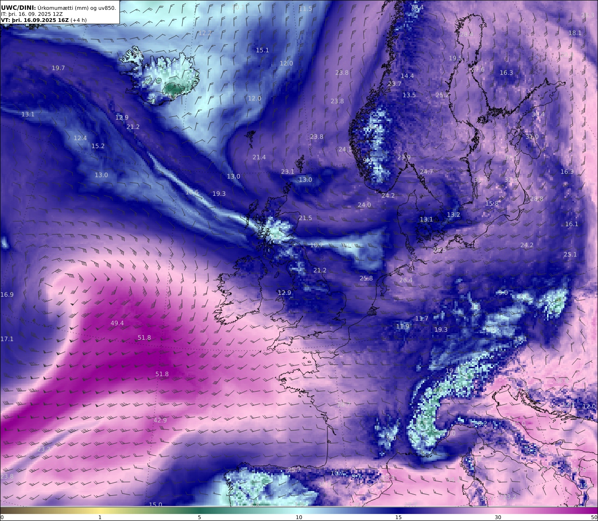Click the 23.7 value on Norway's coast

[395, 84]
